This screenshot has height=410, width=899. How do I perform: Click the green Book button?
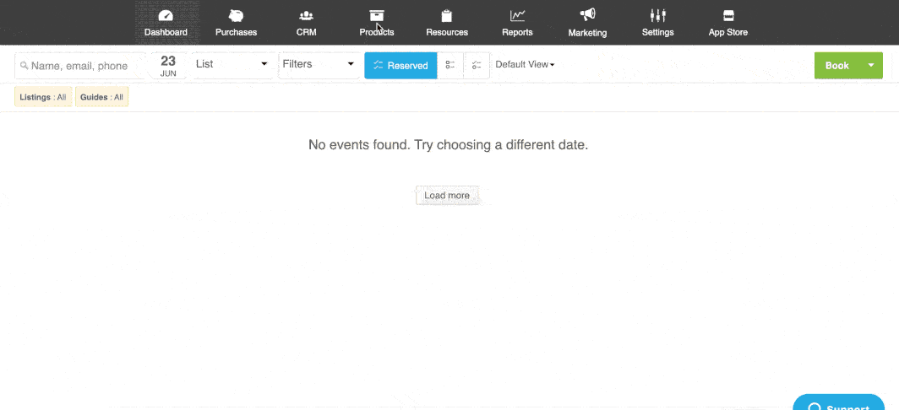click(x=837, y=65)
